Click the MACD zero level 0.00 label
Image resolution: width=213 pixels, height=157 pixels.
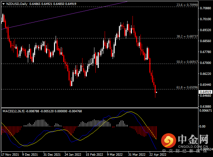(x=202, y=127)
